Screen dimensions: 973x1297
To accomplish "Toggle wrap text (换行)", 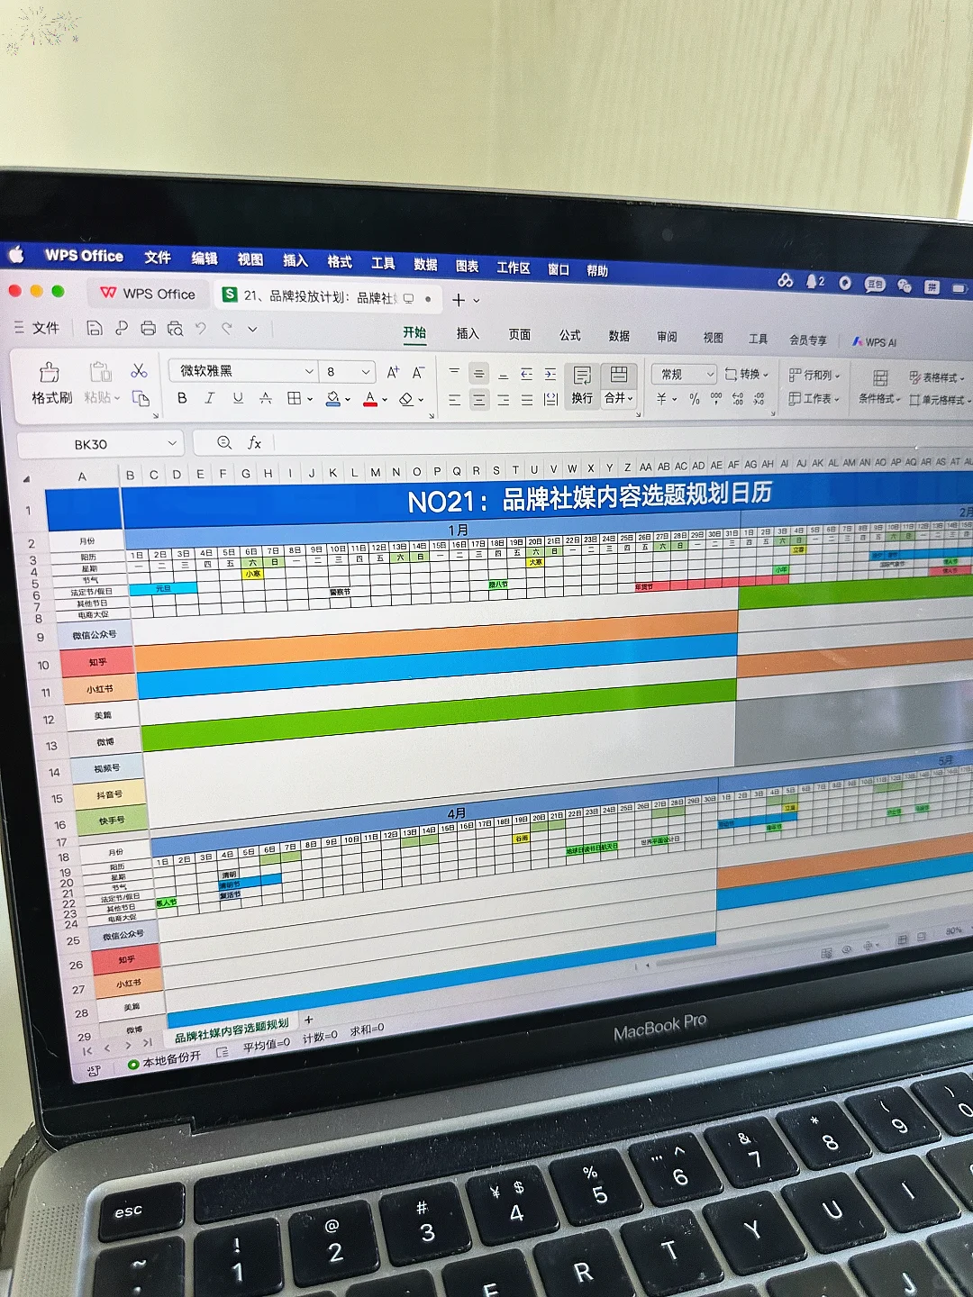I will point(582,385).
